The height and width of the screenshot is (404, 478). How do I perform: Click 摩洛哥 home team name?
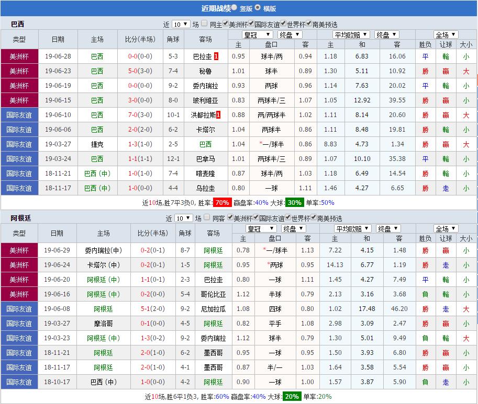pos(103,324)
